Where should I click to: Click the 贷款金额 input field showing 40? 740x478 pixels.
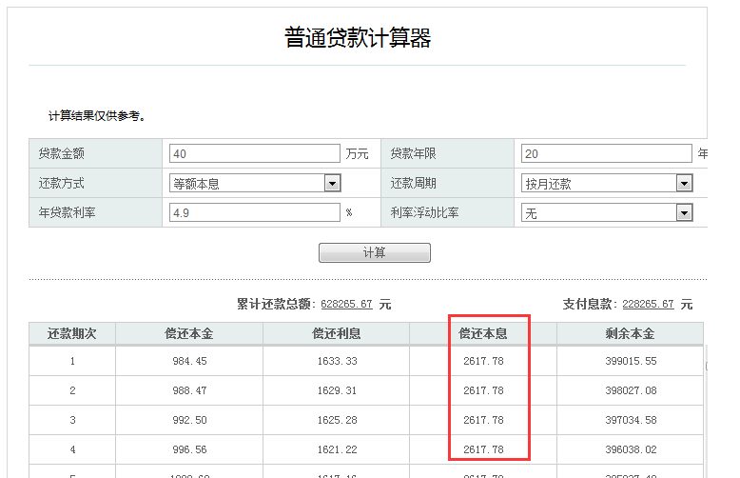coord(254,153)
